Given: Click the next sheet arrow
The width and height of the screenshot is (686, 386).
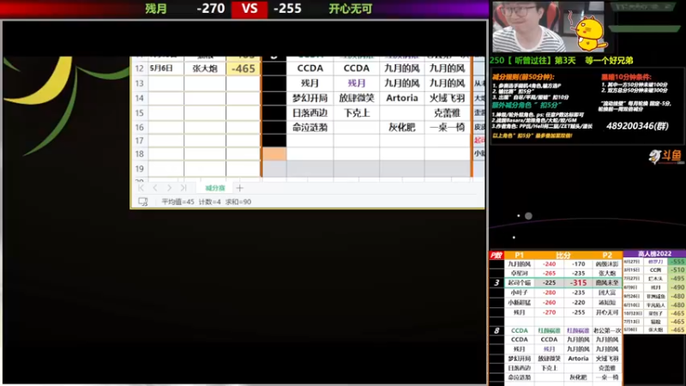Looking at the screenshot, I should (x=169, y=188).
